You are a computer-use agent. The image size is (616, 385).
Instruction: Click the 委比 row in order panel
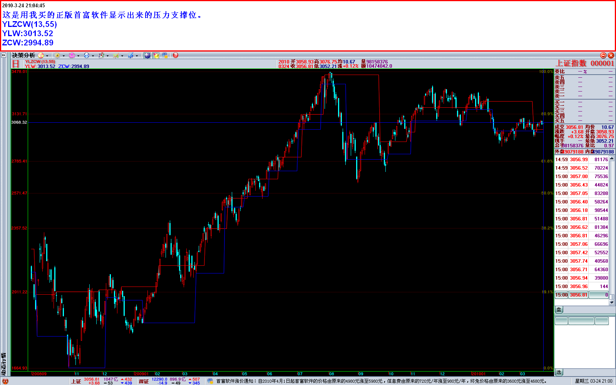[x=584, y=72]
